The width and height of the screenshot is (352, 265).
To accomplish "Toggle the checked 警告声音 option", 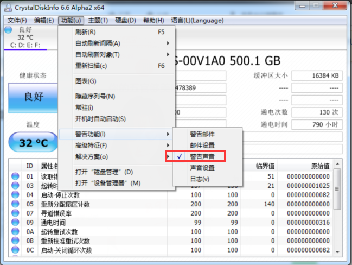I will [x=207, y=156].
